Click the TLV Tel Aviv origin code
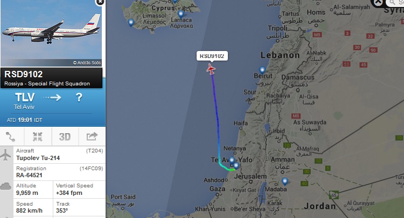 tap(25, 98)
